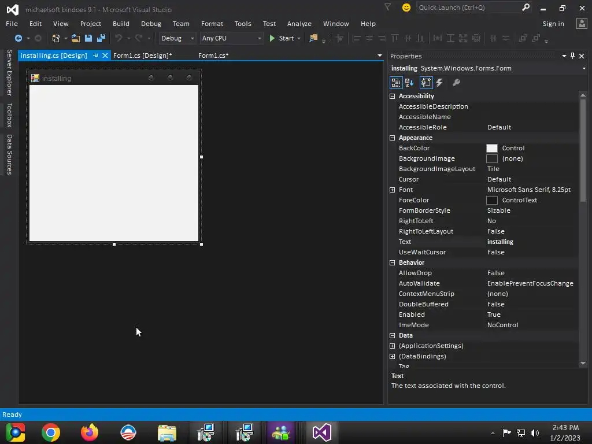Click the BackgroundImage (none) swatch

[491, 158]
